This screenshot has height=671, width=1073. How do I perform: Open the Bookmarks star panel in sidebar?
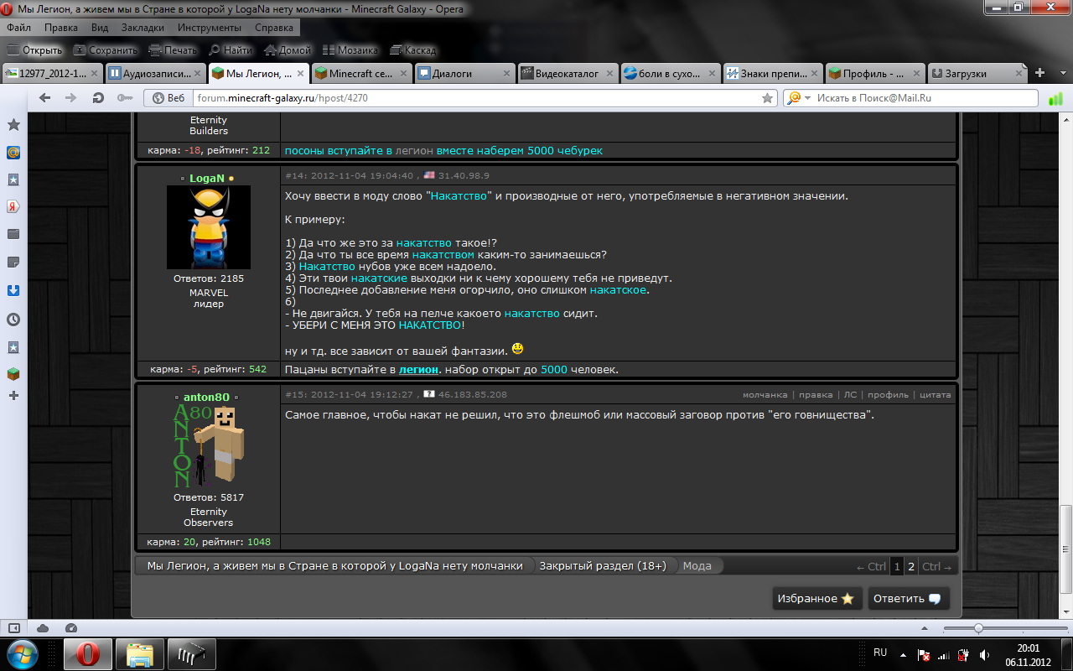[13, 124]
